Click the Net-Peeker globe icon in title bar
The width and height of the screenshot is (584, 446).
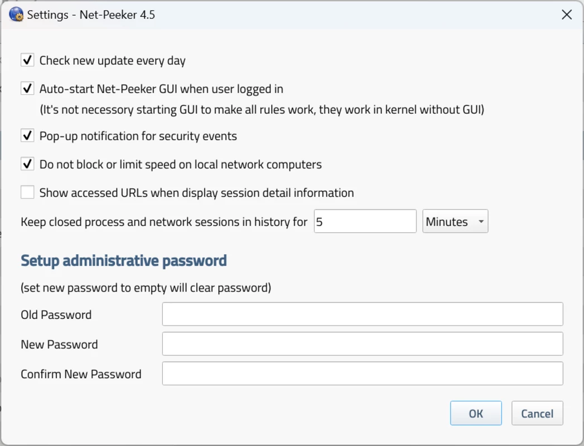[16, 14]
